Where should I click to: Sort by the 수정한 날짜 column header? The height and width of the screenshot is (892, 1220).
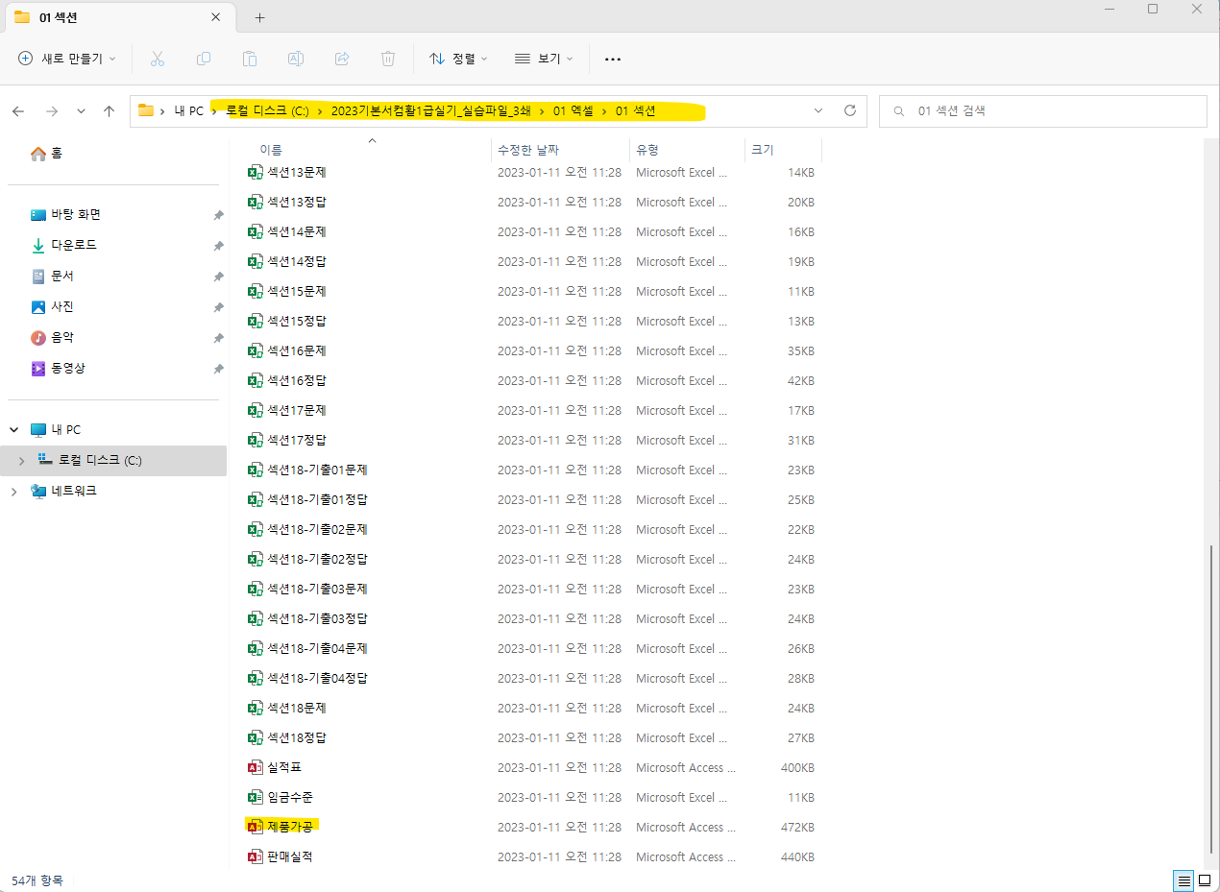[x=528, y=150]
